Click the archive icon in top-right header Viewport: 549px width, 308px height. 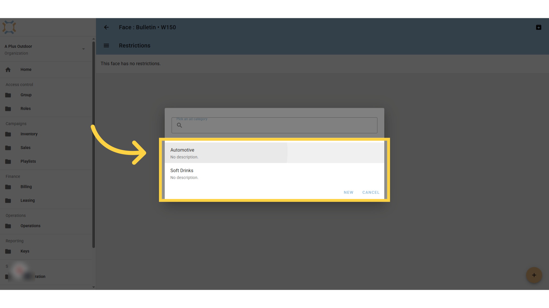[539, 27]
